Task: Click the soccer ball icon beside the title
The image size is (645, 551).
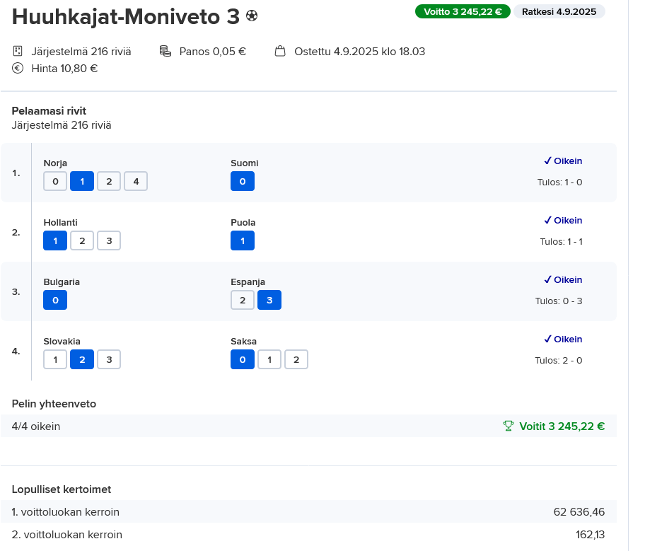Action: tap(252, 17)
